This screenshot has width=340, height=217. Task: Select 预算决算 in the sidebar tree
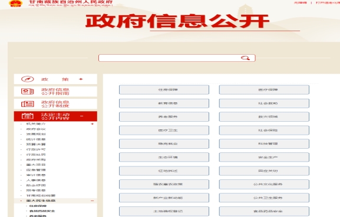point(36,144)
